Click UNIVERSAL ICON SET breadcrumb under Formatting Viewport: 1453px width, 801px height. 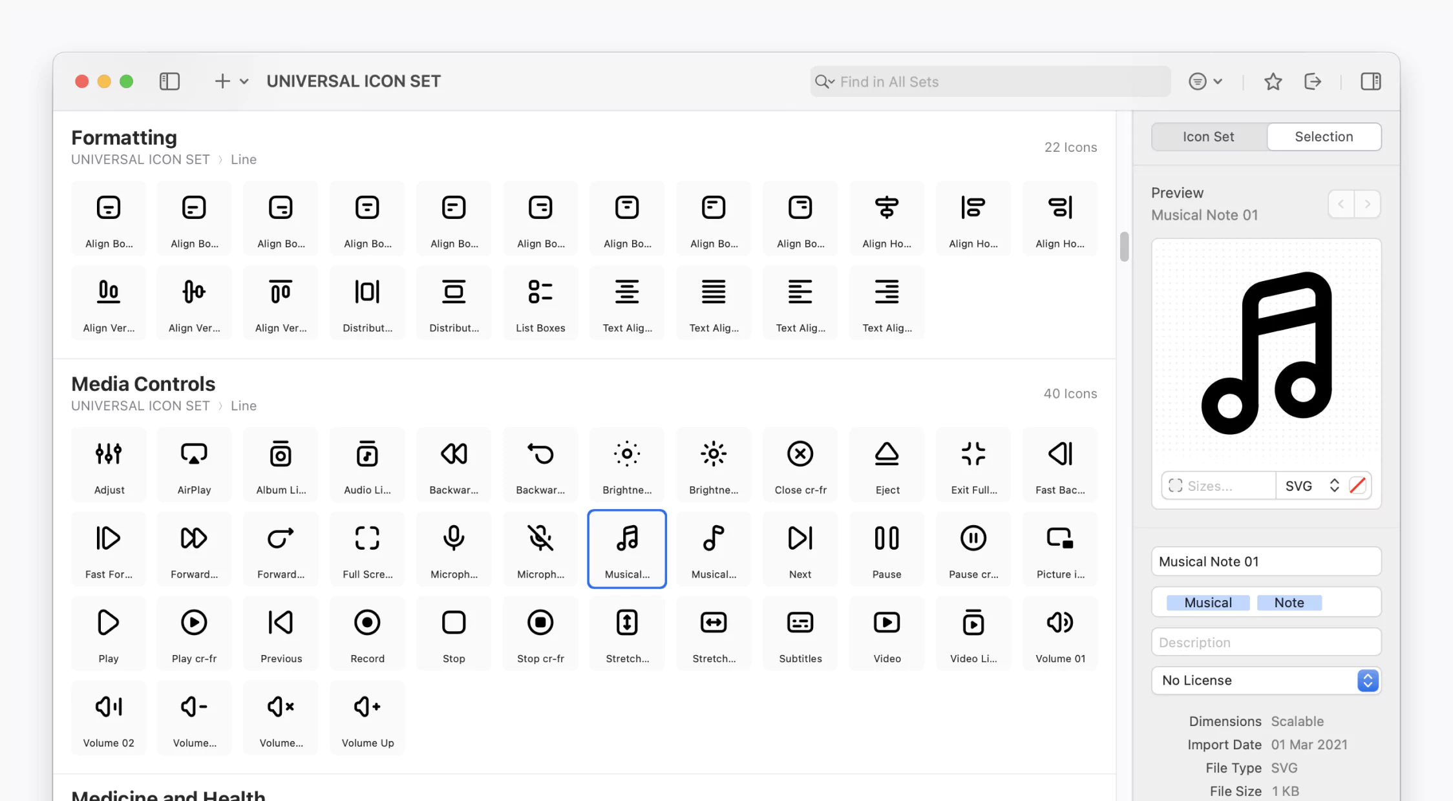pyautogui.click(x=140, y=160)
